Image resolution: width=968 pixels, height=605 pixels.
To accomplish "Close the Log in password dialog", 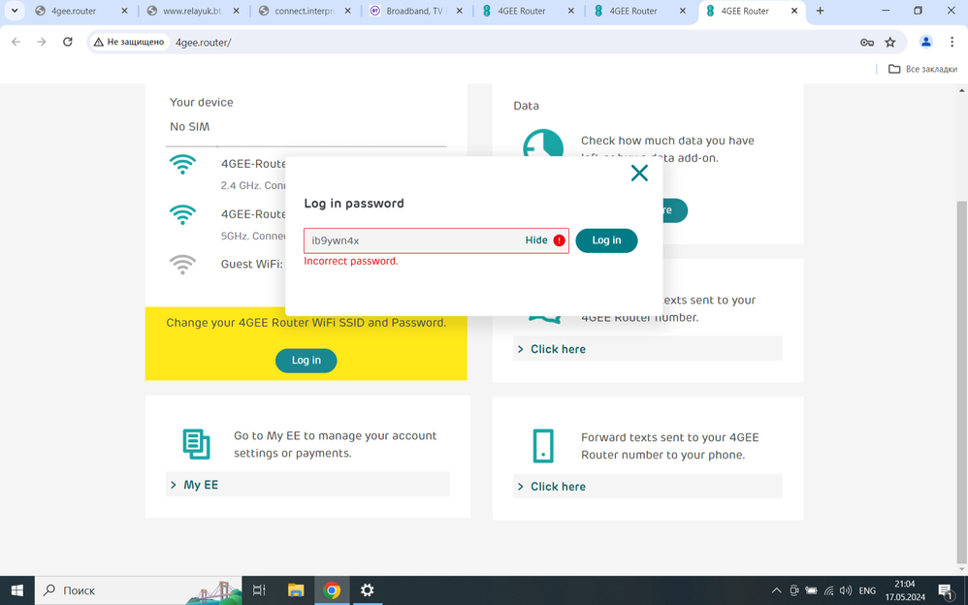I will tap(639, 173).
